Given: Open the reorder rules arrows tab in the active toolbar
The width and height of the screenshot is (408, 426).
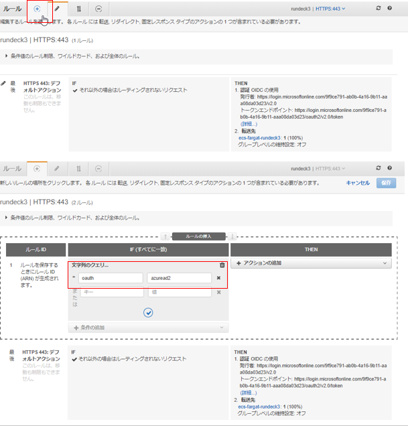Looking at the screenshot, I should coord(78,9).
